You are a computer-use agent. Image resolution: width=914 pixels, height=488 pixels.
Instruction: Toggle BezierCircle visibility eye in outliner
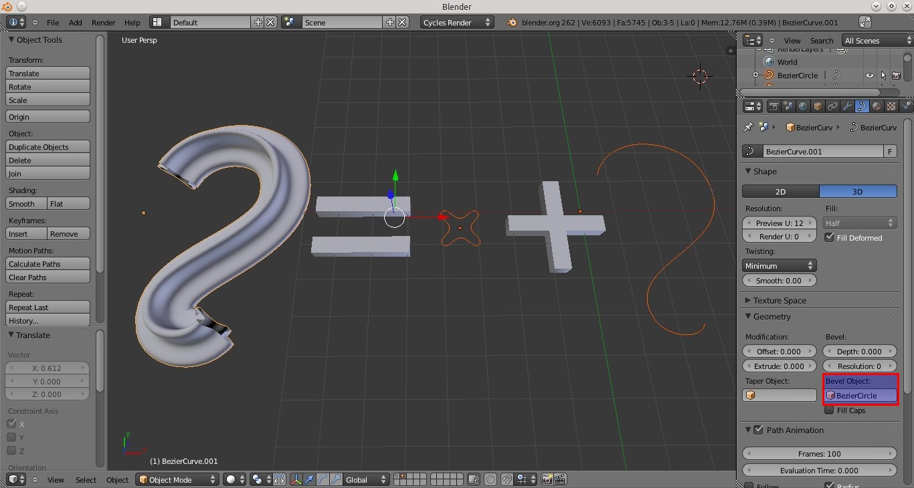(x=870, y=76)
